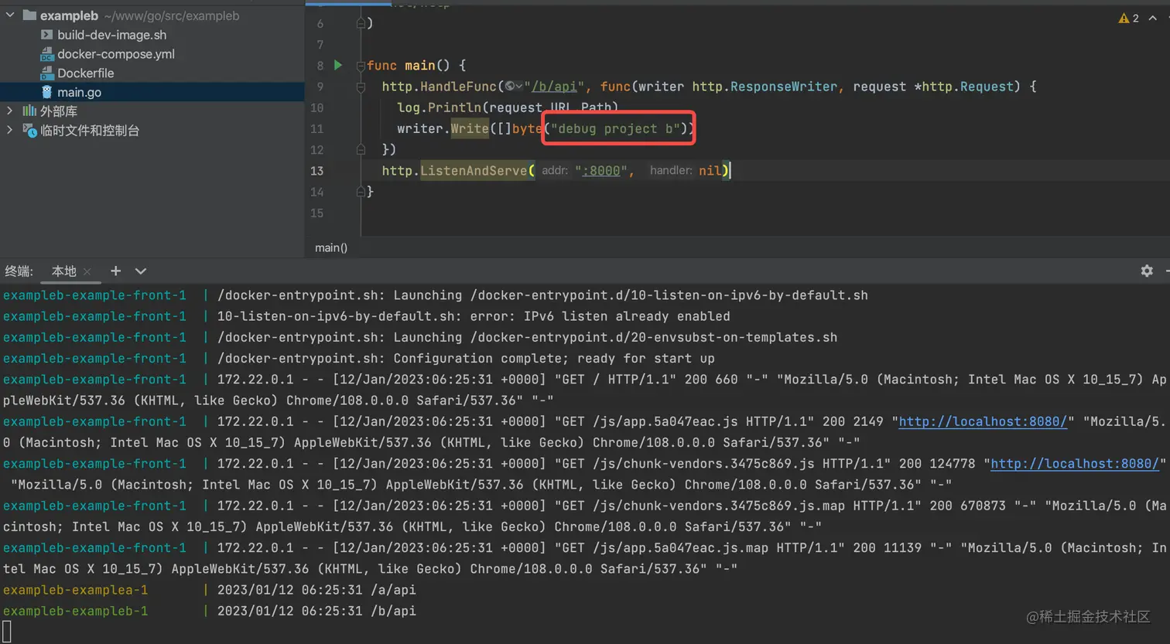Close the 本地 terminal tab
1170x644 pixels.
click(87, 271)
